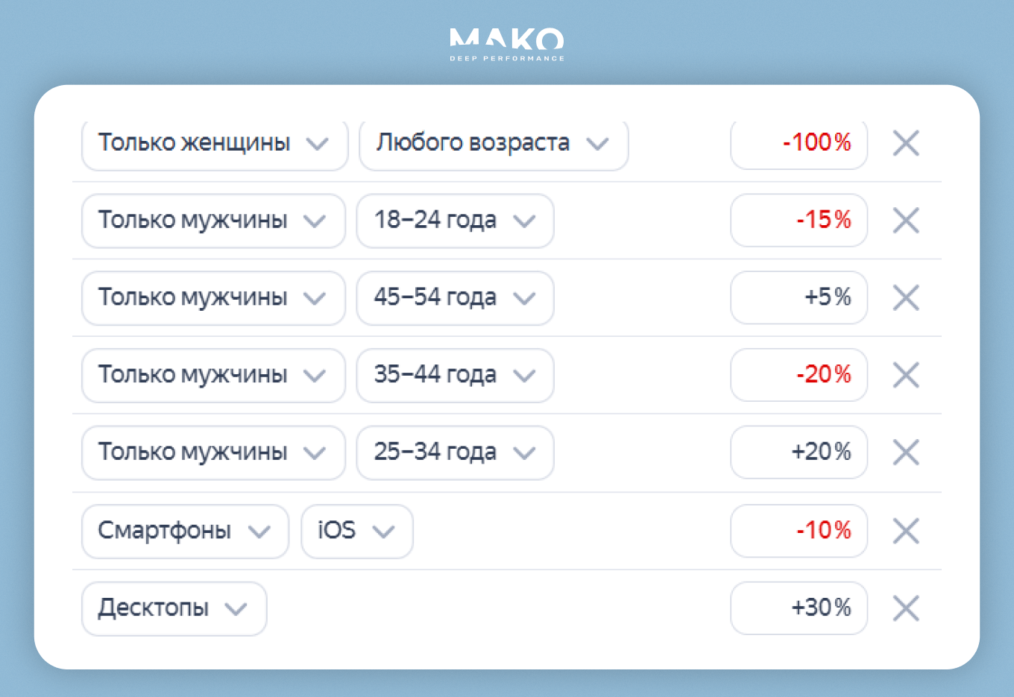Click the MAKO Deep Performance logo
Screen dimensions: 1014x697
pyautogui.click(x=507, y=44)
